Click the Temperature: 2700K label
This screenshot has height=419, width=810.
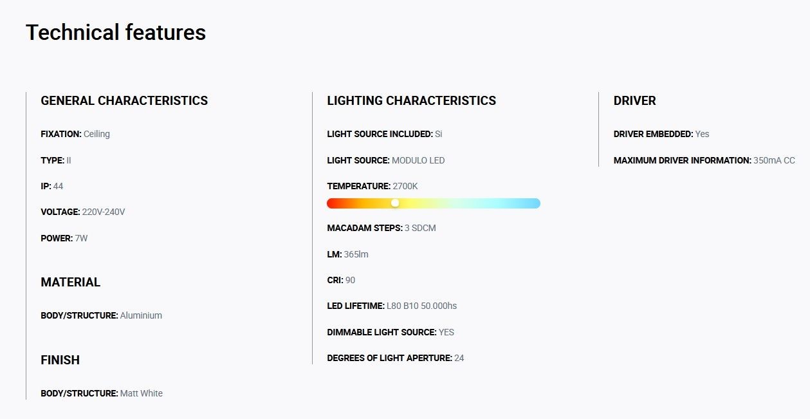pos(373,186)
